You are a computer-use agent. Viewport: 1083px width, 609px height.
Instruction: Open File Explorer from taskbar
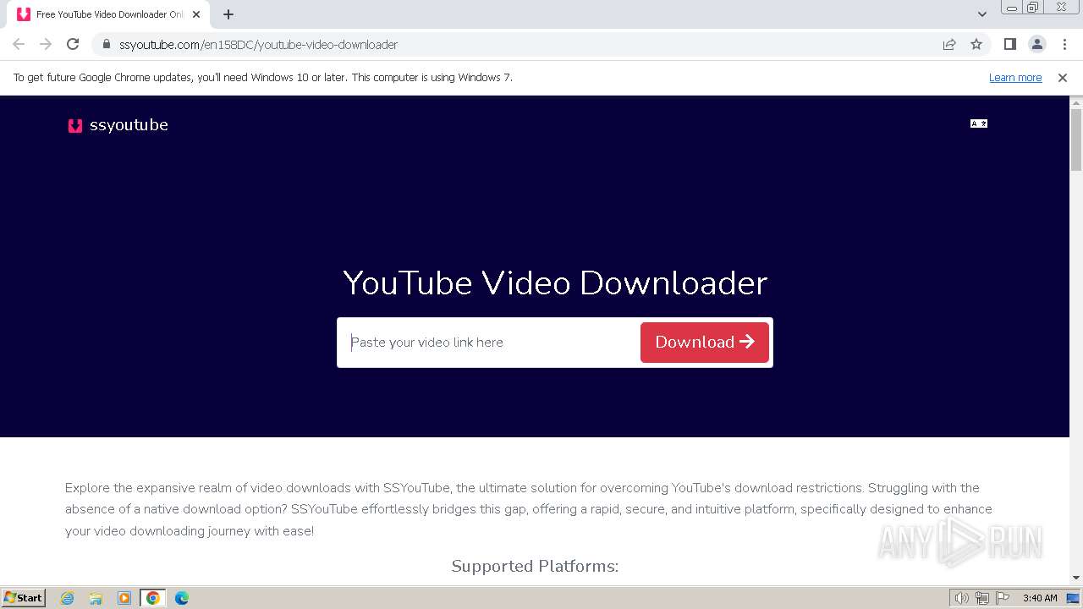[x=96, y=598]
